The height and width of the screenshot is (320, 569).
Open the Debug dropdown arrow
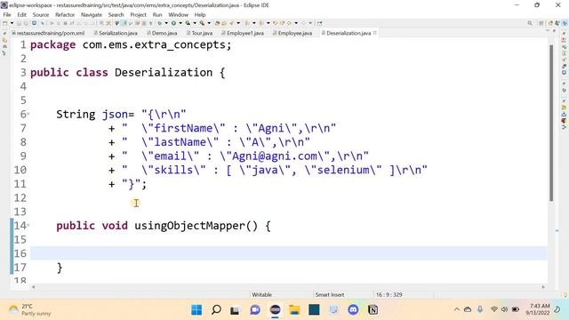[166, 23]
